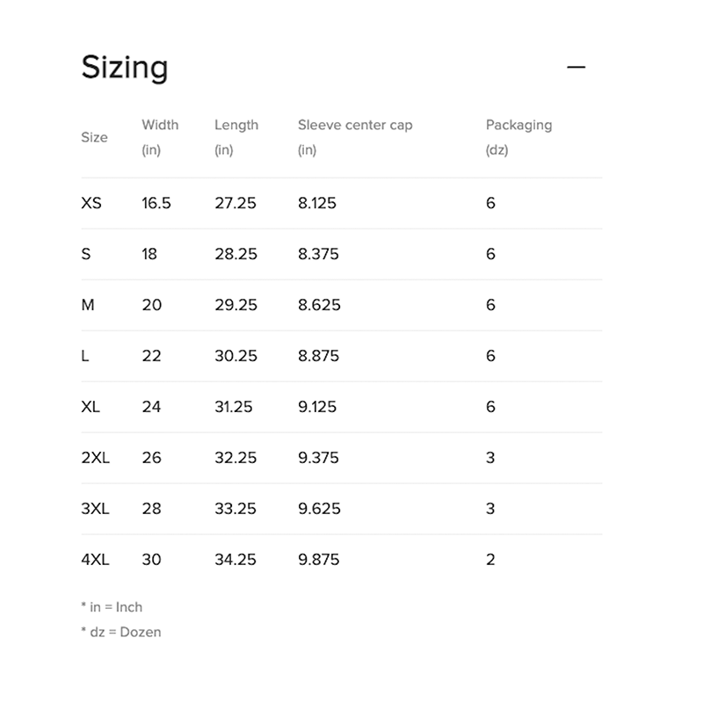The image size is (703, 703).
Task: Click the 2XL size row label
Action: point(96,458)
